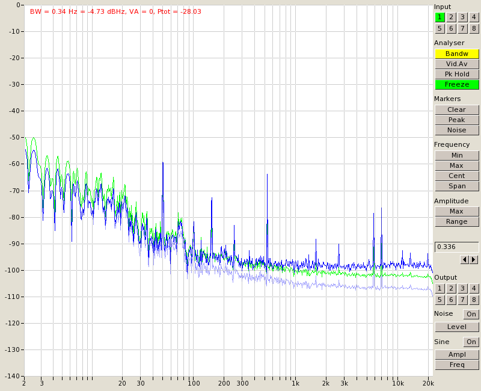Set a Peak marker
The height and width of the screenshot is (391, 481).
457,120
